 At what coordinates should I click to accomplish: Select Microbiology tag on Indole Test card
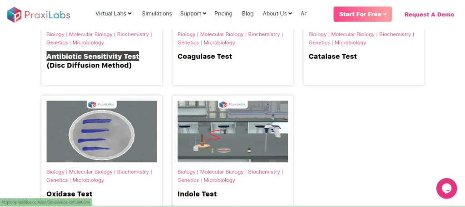[x=219, y=180]
